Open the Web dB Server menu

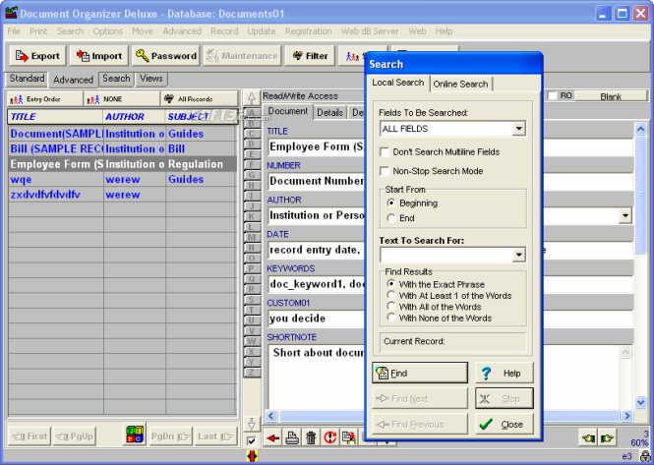point(370,31)
